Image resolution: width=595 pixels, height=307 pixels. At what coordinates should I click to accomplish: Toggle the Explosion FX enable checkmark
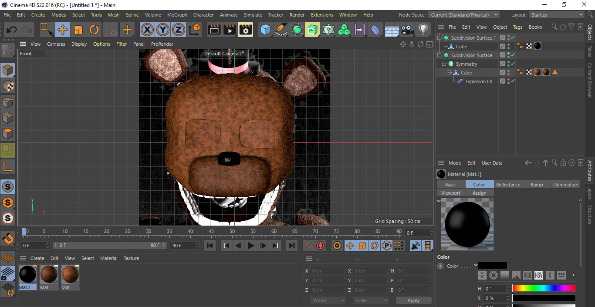tap(513, 81)
